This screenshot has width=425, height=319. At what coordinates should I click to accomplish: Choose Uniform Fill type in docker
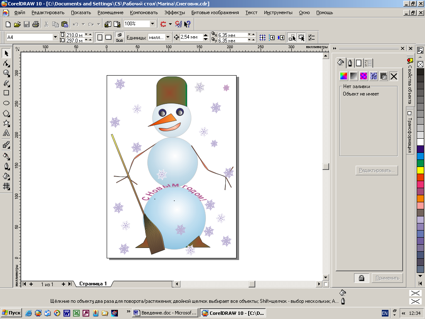(x=343, y=76)
